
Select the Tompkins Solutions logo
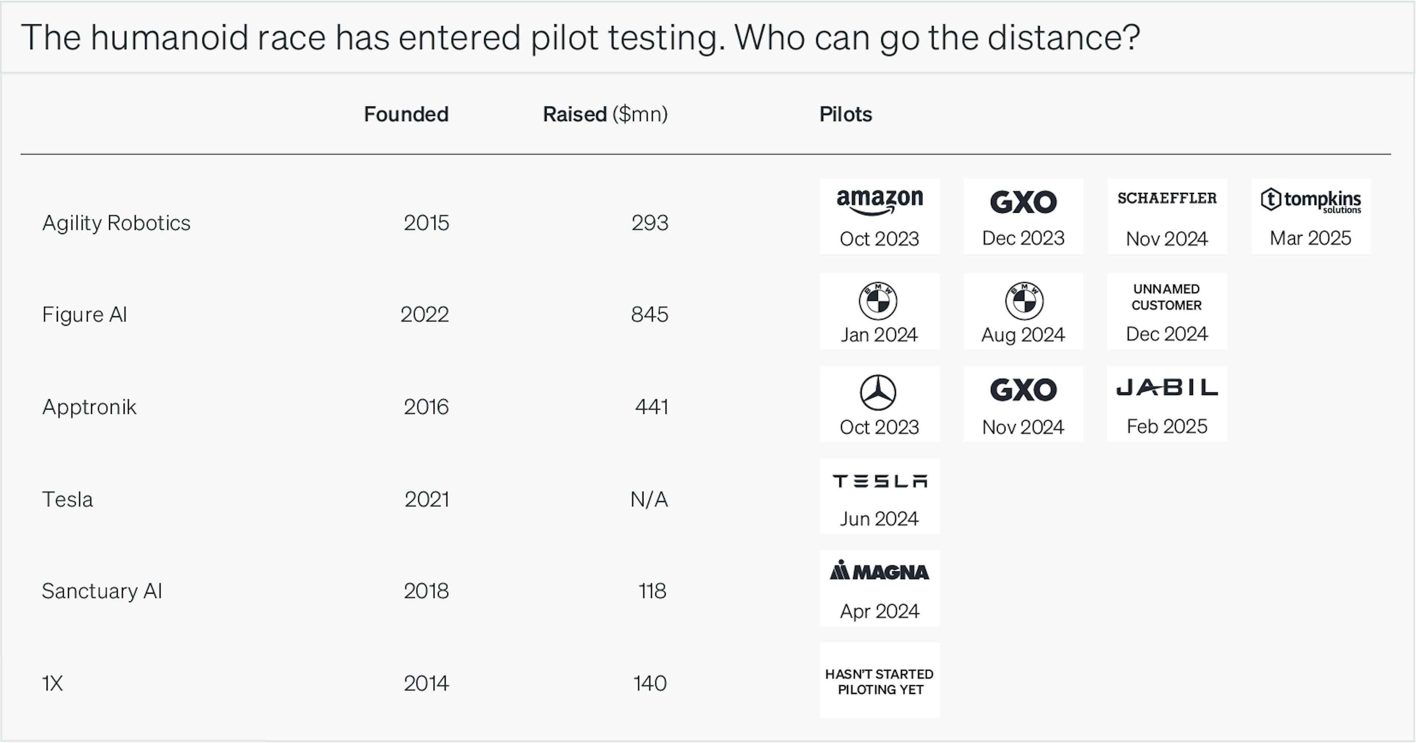[x=1311, y=200]
